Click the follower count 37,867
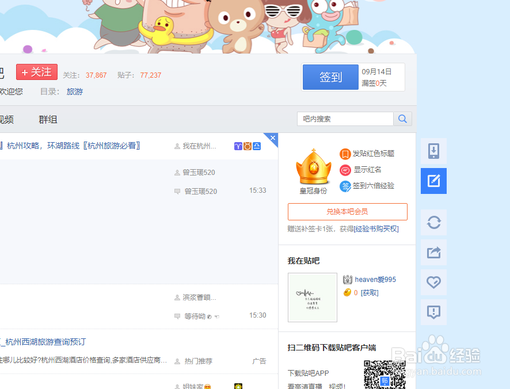This screenshot has width=510, height=389. (x=96, y=75)
